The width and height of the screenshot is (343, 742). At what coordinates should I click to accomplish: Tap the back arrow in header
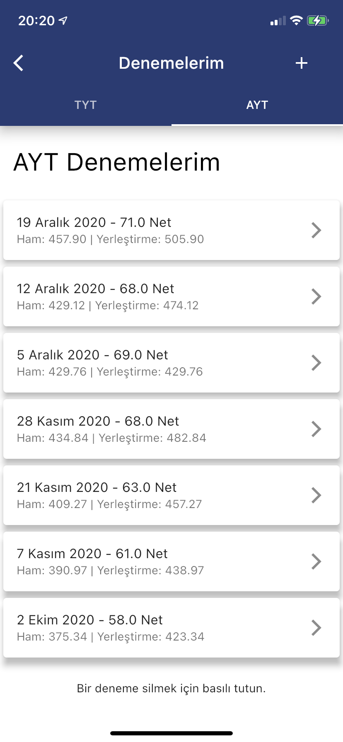click(19, 63)
